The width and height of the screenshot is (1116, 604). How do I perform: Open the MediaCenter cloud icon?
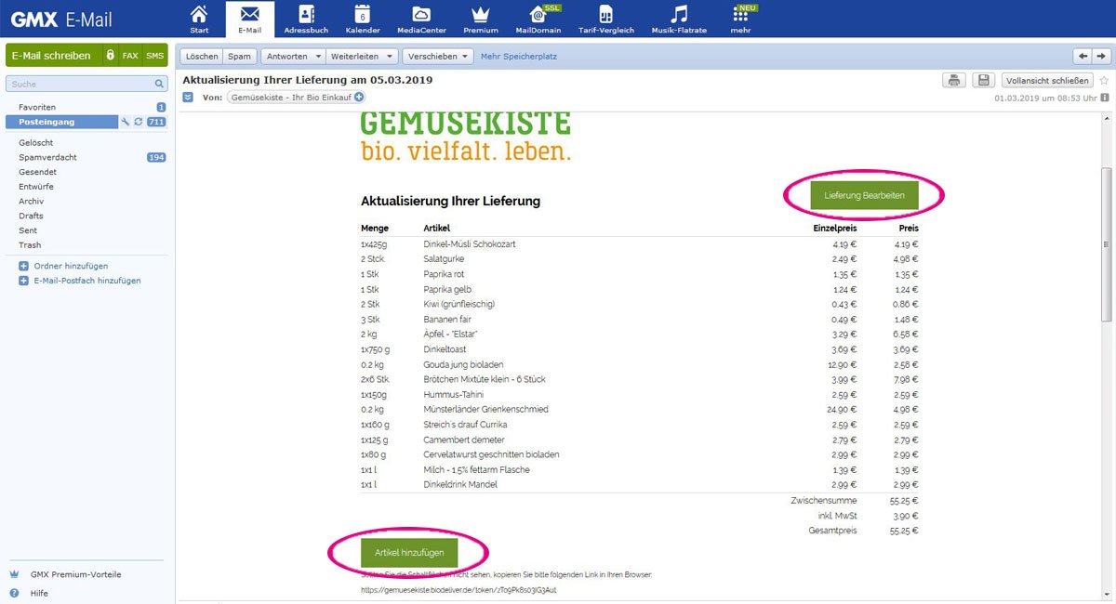point(420,19)
